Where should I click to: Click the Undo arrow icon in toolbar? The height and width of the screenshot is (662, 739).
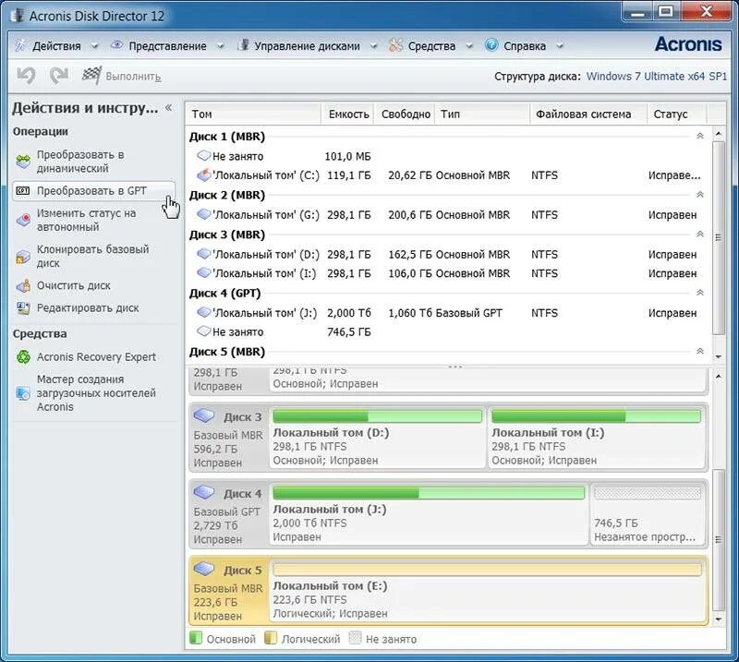(26, 76)
